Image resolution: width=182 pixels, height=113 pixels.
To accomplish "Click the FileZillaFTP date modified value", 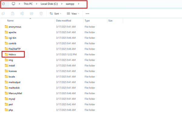I will pos(66,49).
